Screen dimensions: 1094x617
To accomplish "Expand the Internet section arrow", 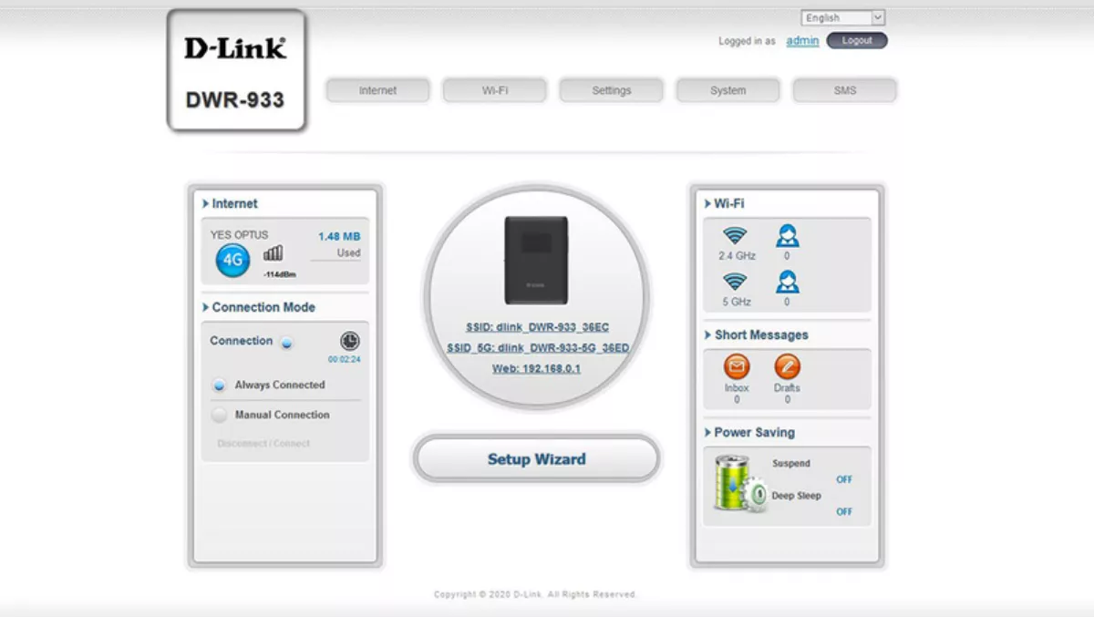I will pyautogui.click(x=206, y=204).
